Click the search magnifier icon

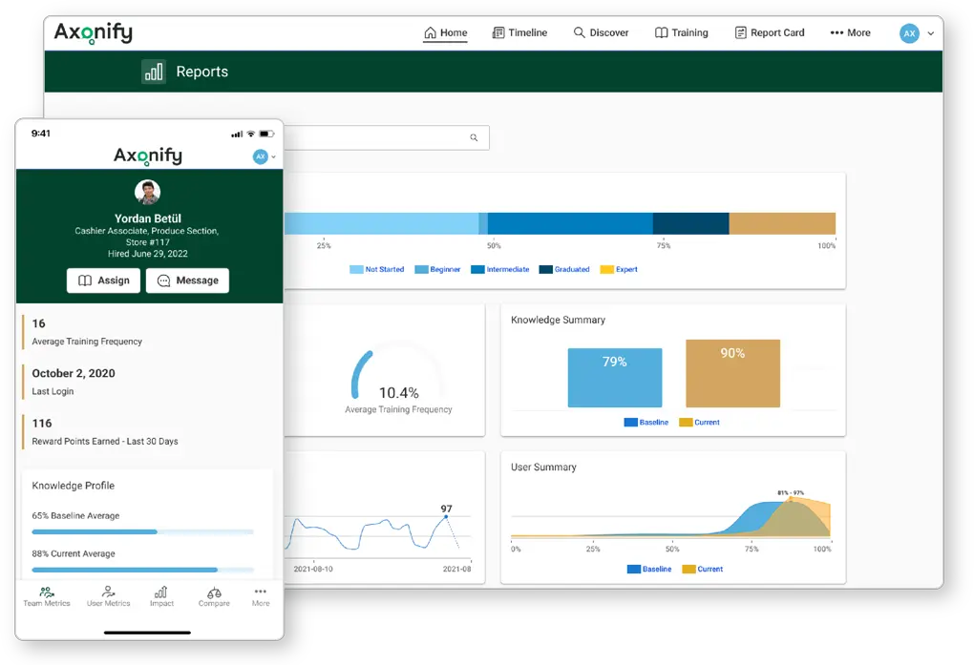coord(474,137)
